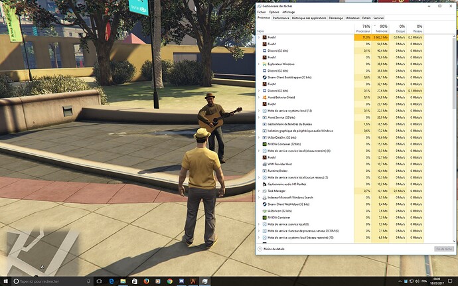The image size is (458, 286).
Task: Open the Affichage menu
Action: (288, 12)
